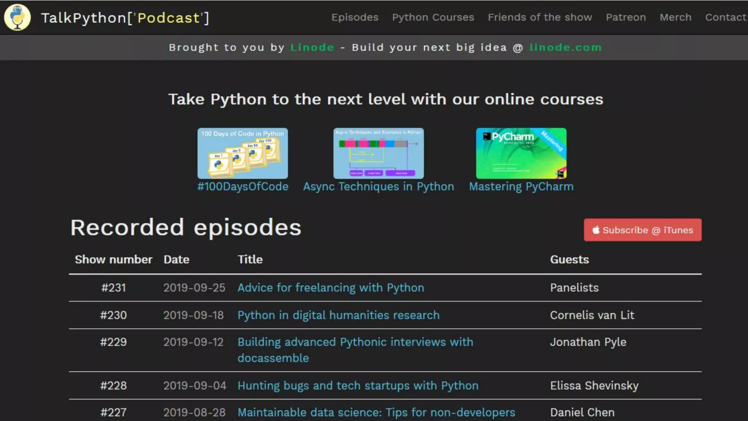This screenshot has height=421, width=748.
Task: Go to Python Courses in the navigation
Action: pyautogui.click(x=433, y=17)
